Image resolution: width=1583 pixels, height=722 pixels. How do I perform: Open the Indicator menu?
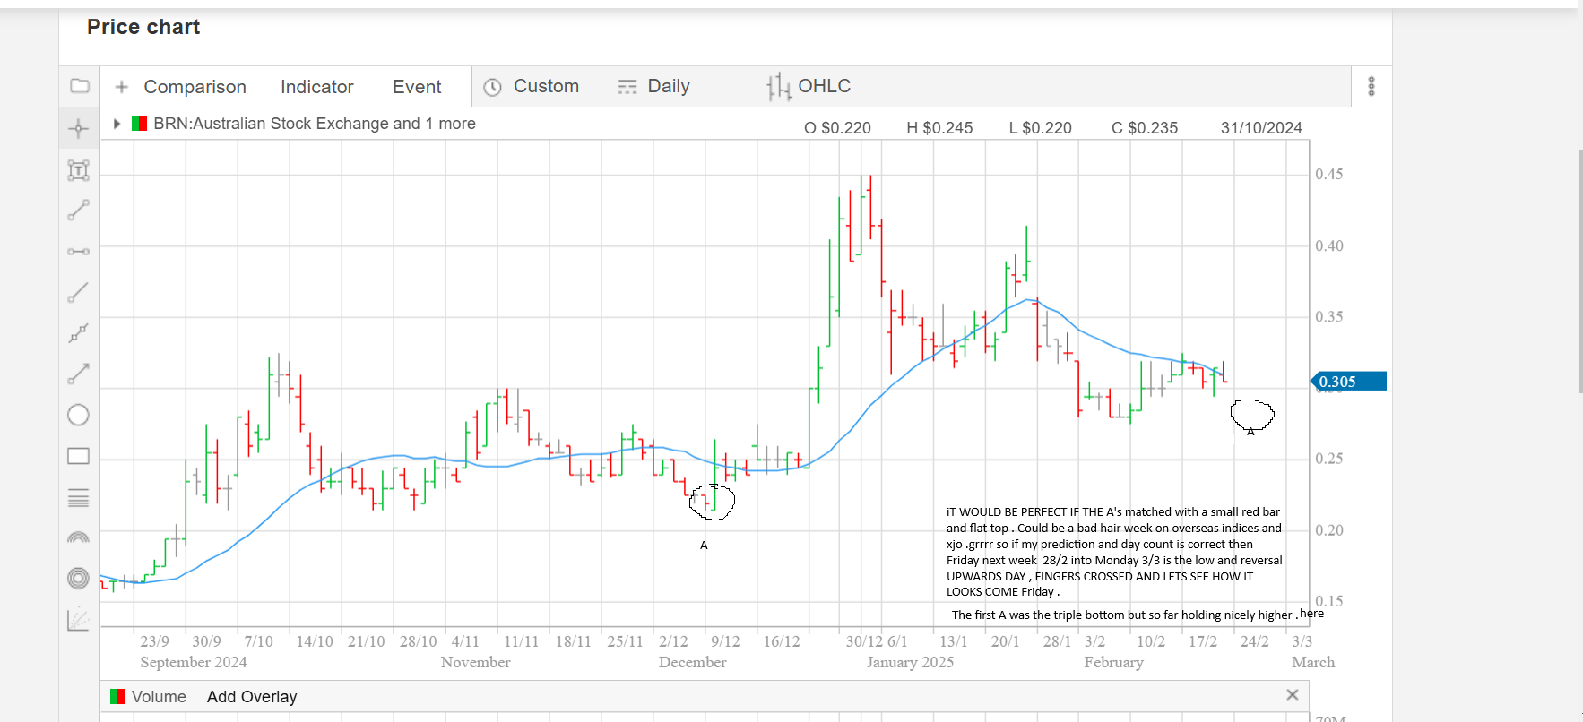317,87
